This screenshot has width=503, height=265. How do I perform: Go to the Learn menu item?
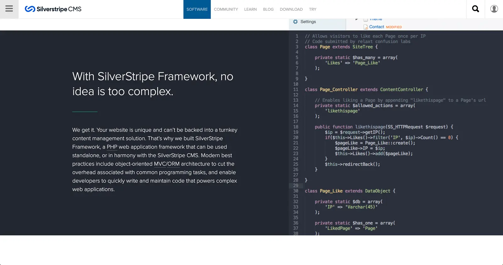(251, 9)
